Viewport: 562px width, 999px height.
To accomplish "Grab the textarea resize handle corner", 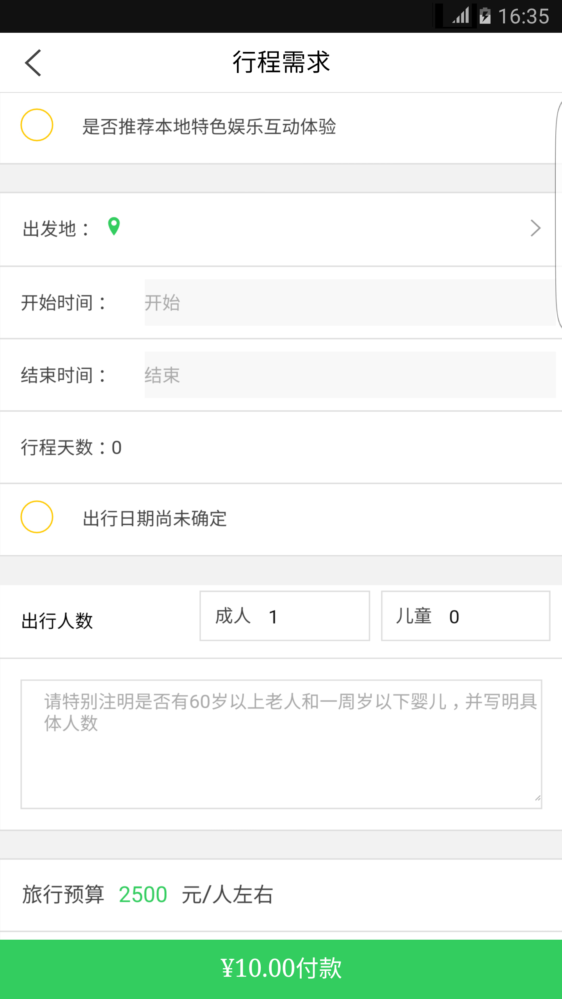I will pos(537,798).
